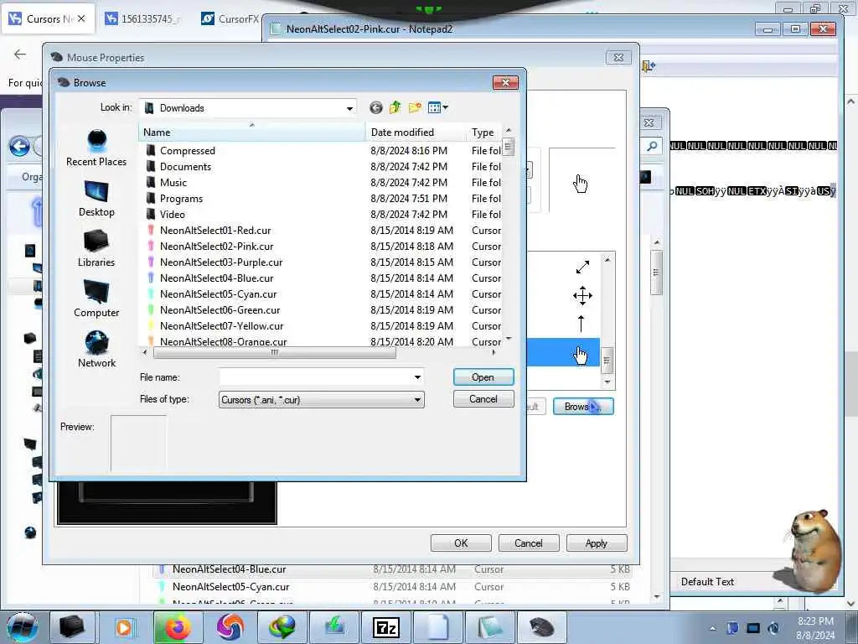The height and width of the screenshot is (644, 858).
Task: Cancel the Browse dialog
Action: tap(483, 398)
